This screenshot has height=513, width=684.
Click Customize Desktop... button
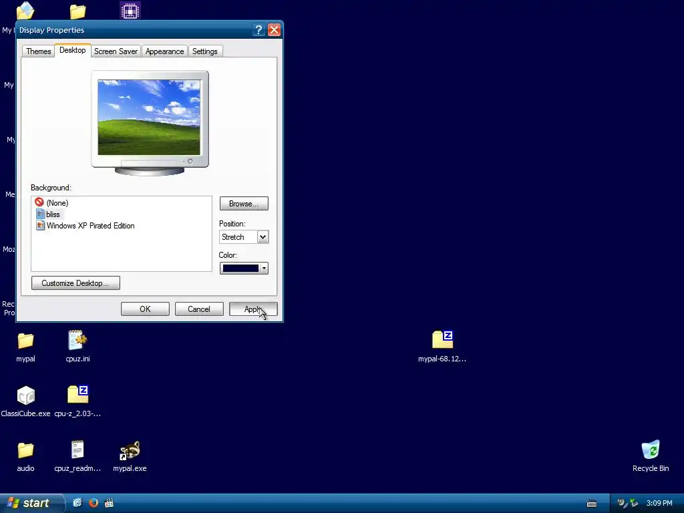[75, 283]
